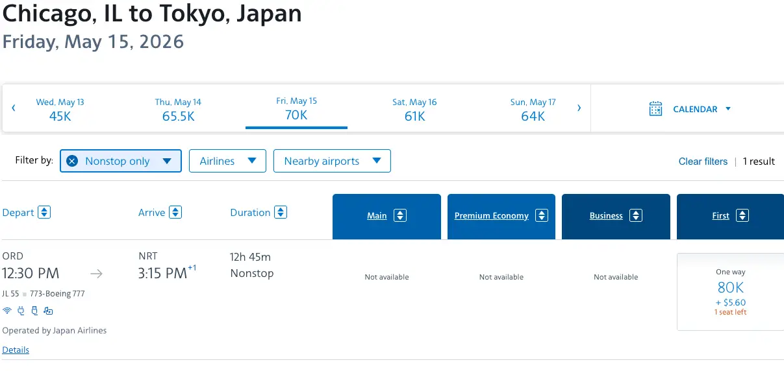Image resolution: width=784 pixels, height=371 pixels.
Task: Sort by arrival time using Arrive sort icon
Action: (x=175, y=212)
